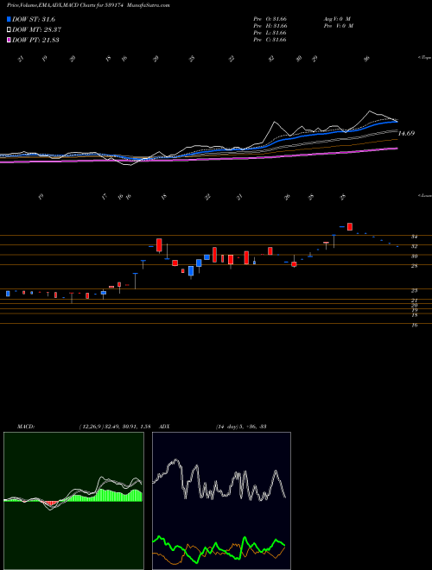Image resolution: width=432 pixels, height=570 pixels.
Task: Click the blue DOW ST legend swatch
Action: tap(9, 19)
